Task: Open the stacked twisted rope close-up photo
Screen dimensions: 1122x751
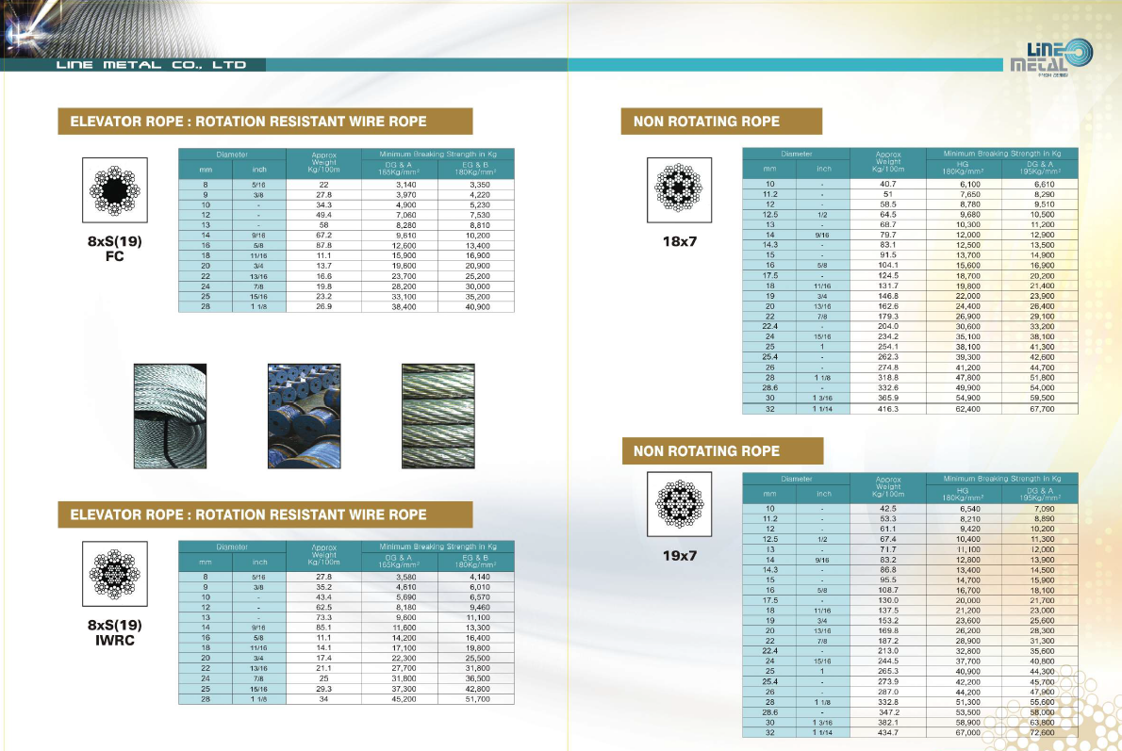Action: (438, 416)
